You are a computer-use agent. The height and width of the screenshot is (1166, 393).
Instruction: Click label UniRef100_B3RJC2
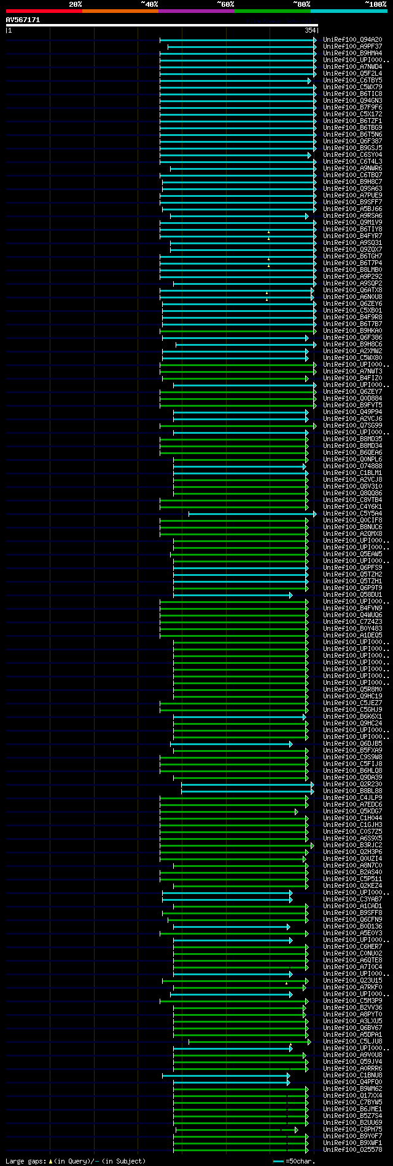[x=352, y=845]
